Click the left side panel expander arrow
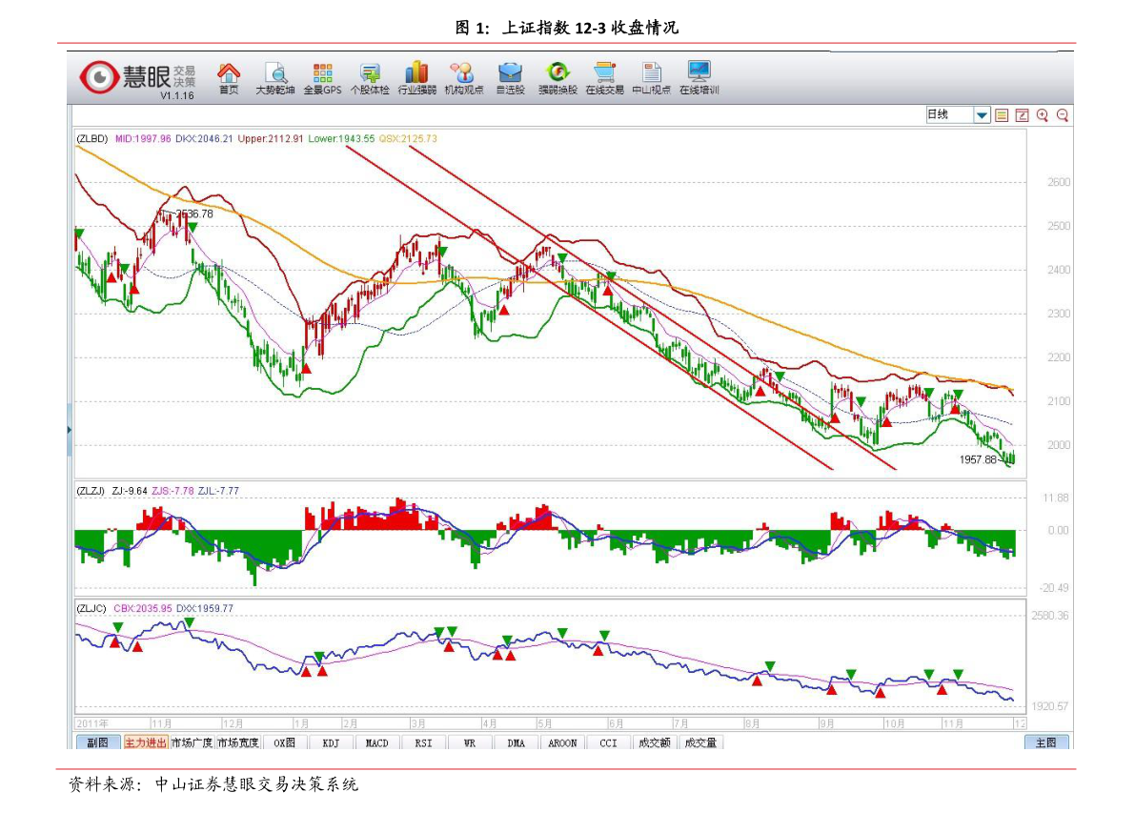Image resolution: width=1135 pixels, height=813 pixels. click(70, 431)
